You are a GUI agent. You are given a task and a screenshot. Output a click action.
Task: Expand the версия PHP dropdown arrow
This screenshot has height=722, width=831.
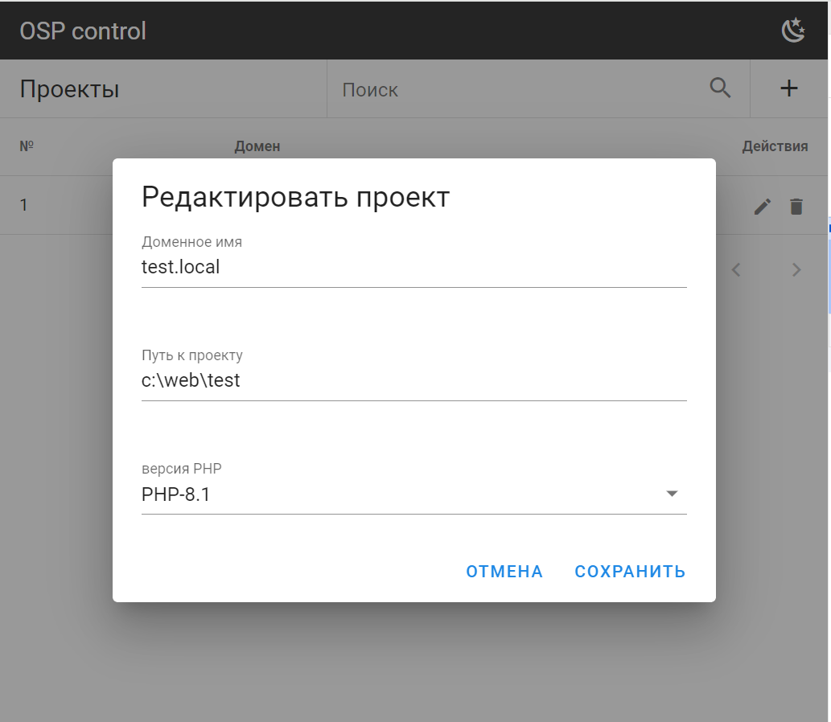point(673,494)
